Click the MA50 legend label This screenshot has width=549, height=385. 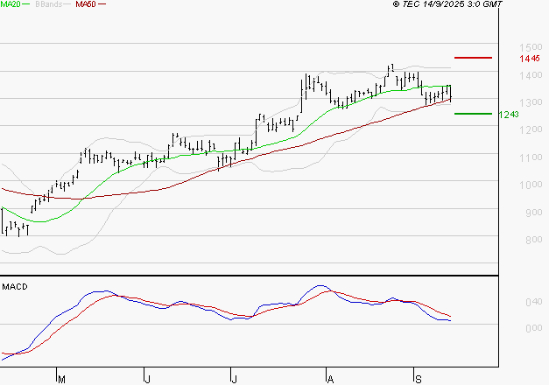(86, 4)
